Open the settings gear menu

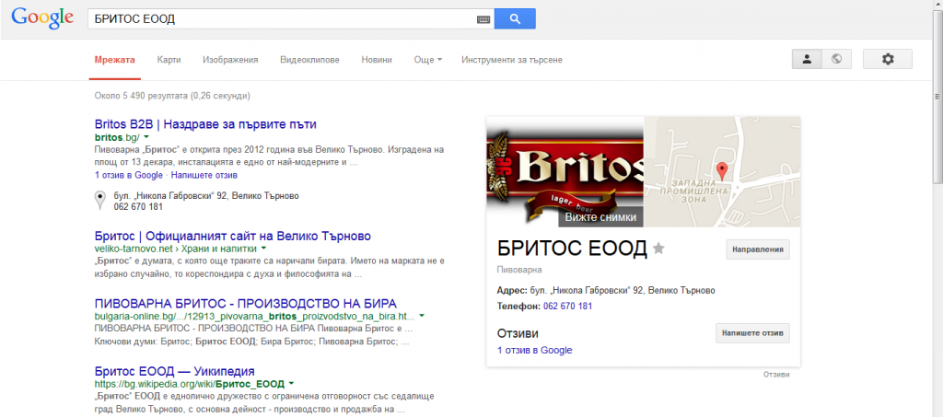(x=888, y=59)
